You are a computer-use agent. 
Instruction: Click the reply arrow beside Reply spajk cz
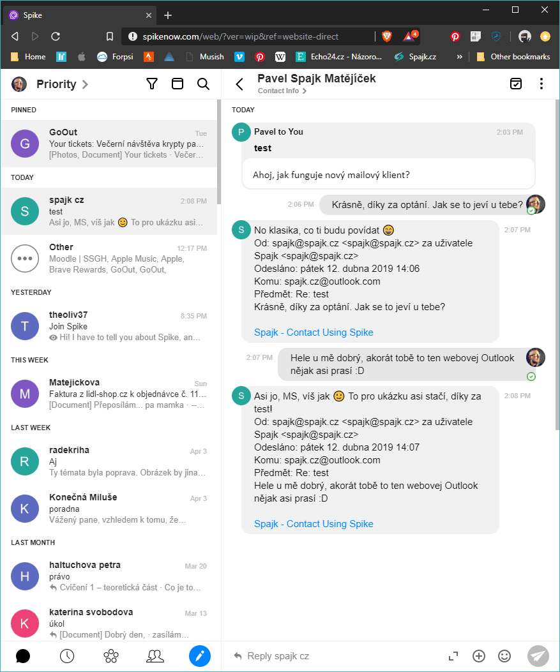click(238, 655)
